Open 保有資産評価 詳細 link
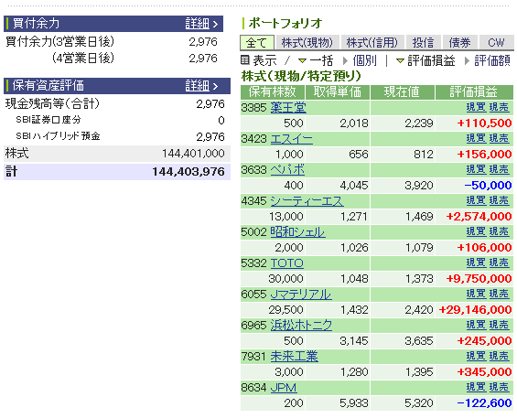 click(201, 86)
